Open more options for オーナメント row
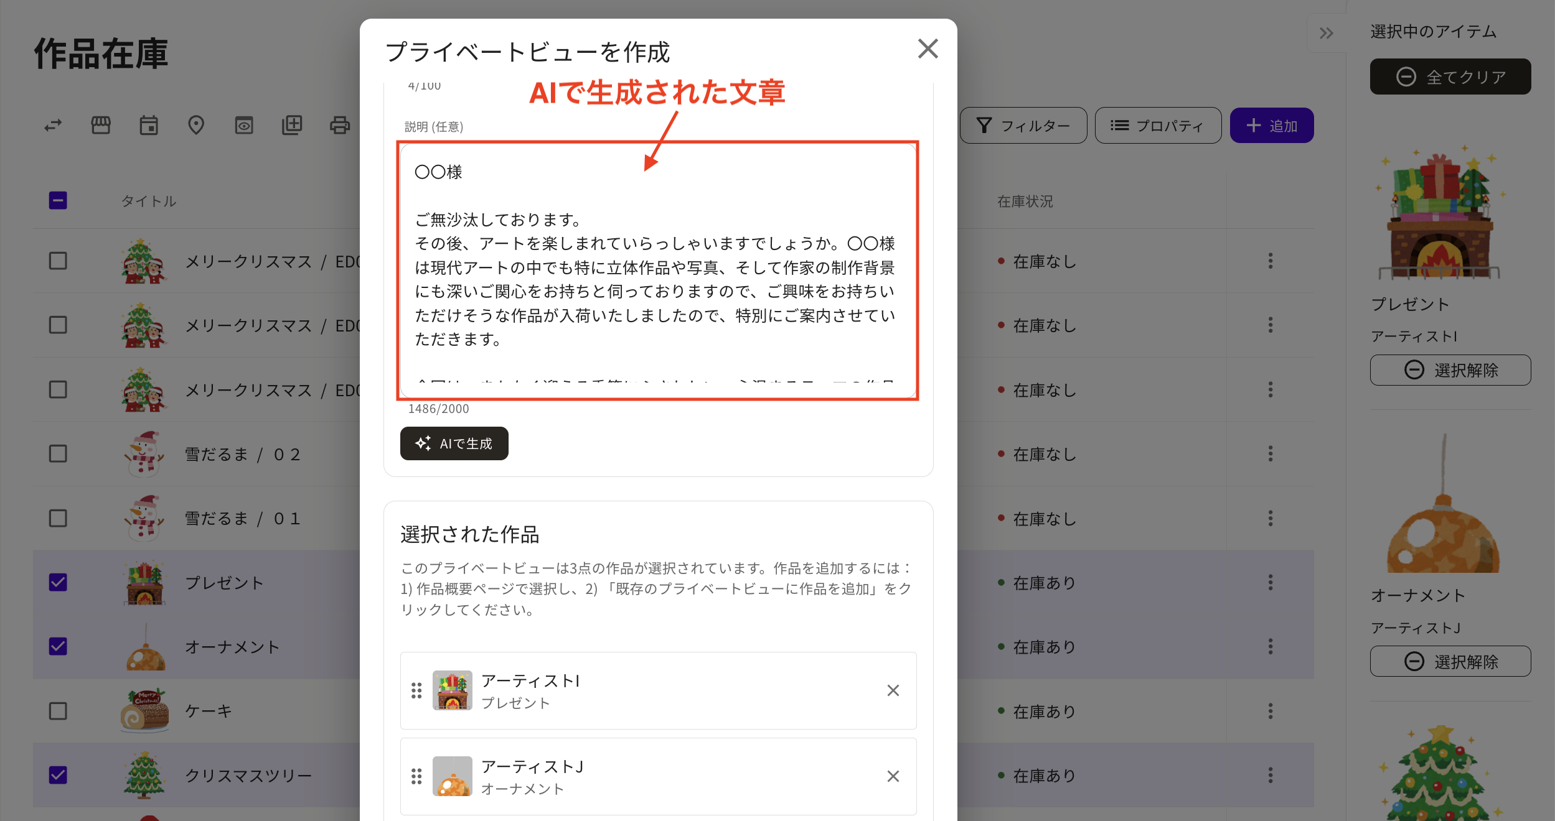This screenshot has width=1555, height=821. click(1271, 647)
